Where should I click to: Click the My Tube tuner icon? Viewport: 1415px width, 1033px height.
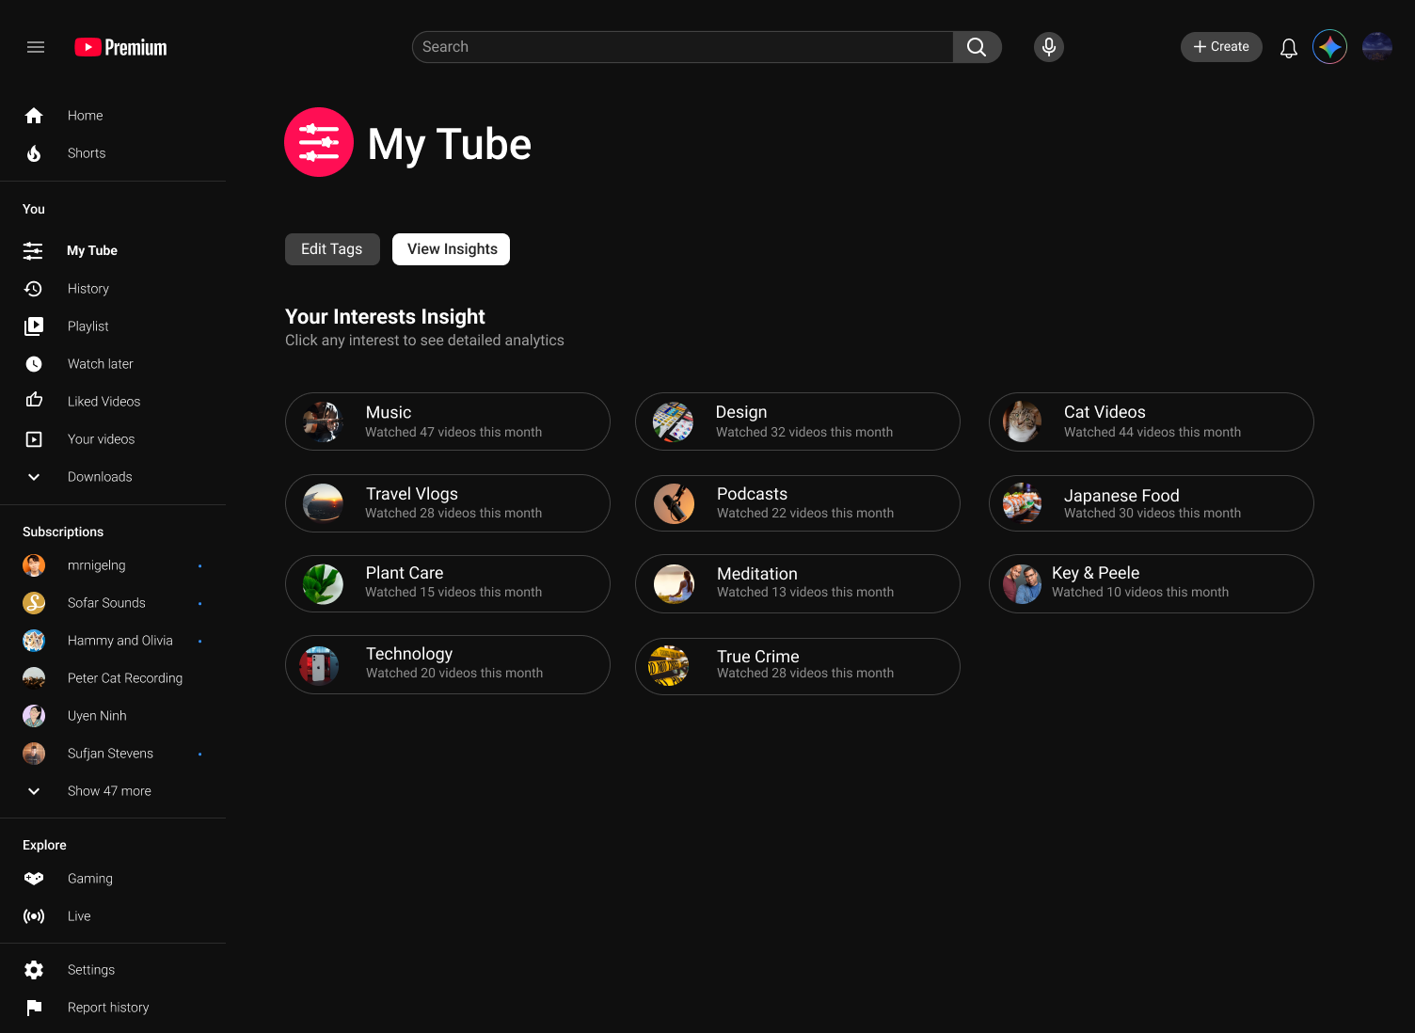pos(33,250)
